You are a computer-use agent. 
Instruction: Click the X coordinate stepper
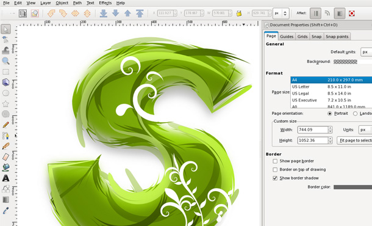[x=175, y=13]
